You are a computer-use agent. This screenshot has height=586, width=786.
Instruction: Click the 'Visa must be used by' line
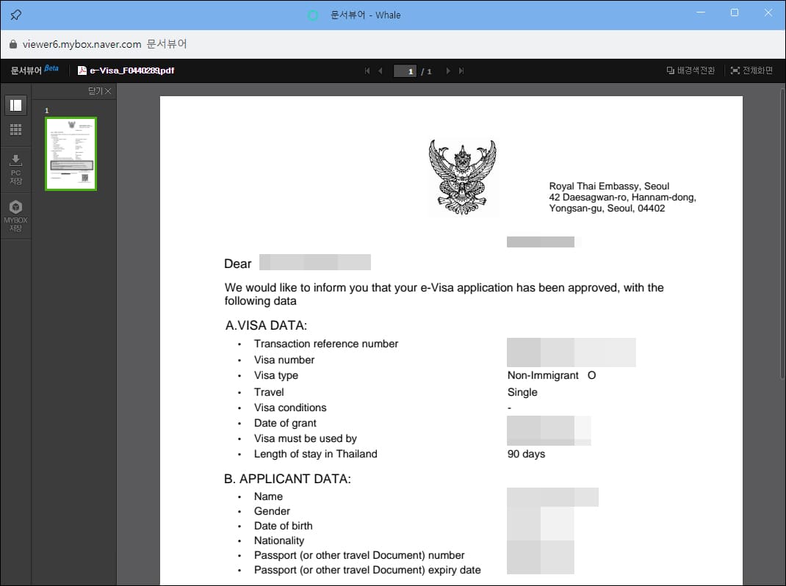305,438
